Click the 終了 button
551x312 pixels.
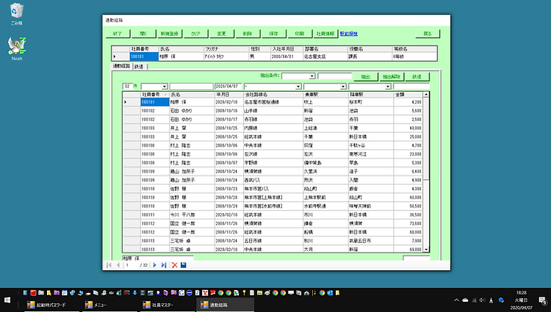[118, 34]
